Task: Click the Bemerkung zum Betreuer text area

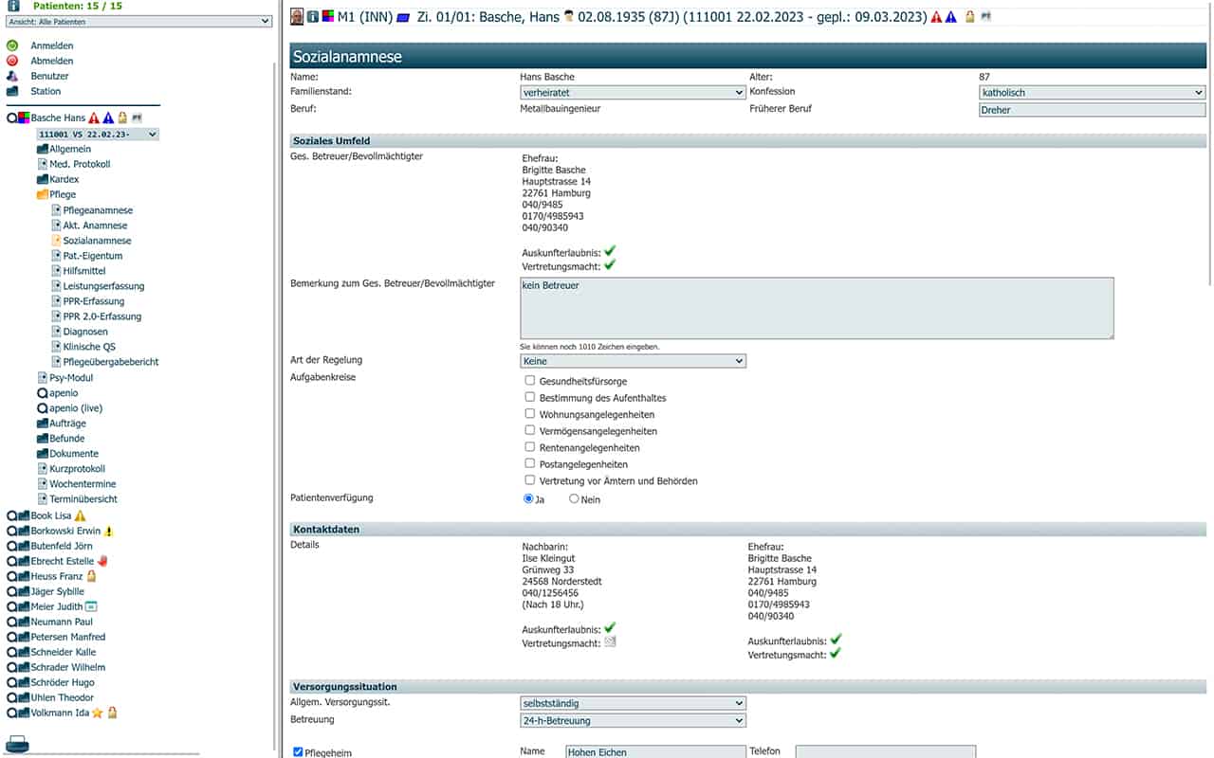Action: [x=816, y=308]
